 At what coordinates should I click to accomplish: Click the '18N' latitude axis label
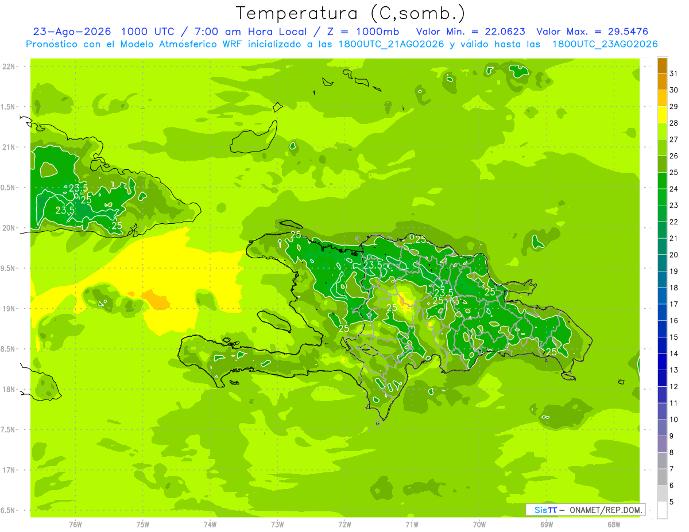[x=9, y=390]
